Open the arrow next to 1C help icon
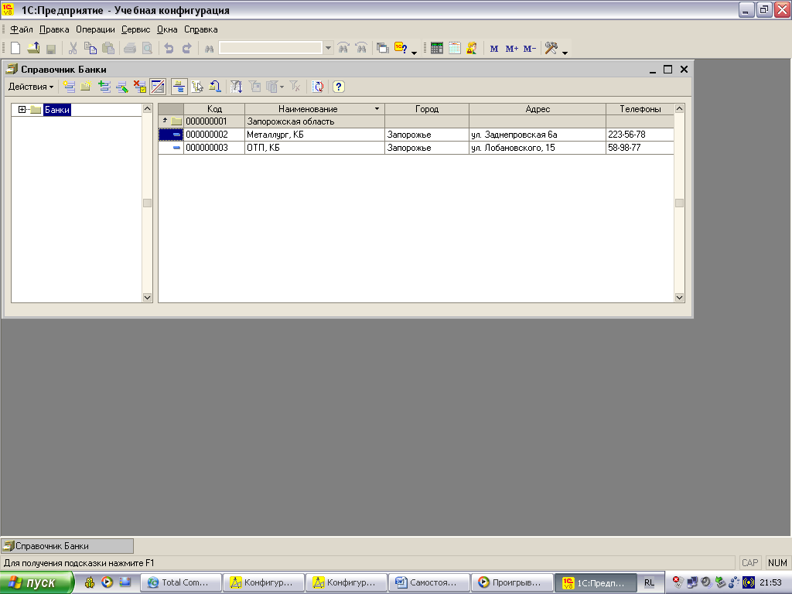 coord(415,53)
